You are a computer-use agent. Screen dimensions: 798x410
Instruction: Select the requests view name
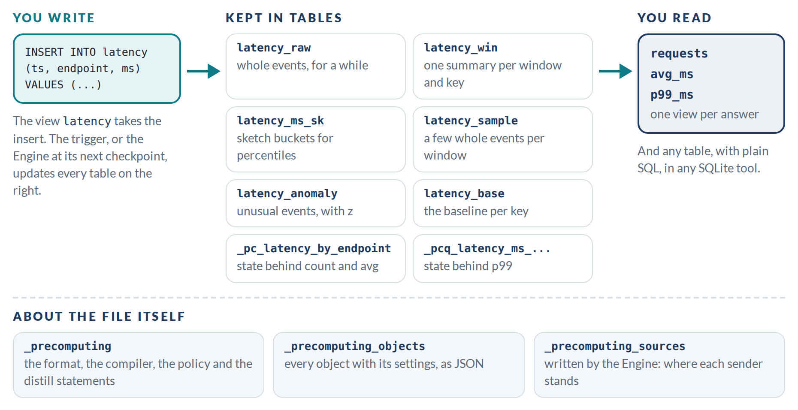click(x=679, y=54)
